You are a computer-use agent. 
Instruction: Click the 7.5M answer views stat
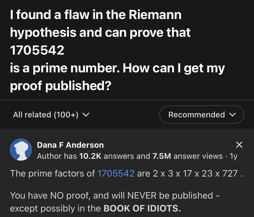click(x=187, y=156)
